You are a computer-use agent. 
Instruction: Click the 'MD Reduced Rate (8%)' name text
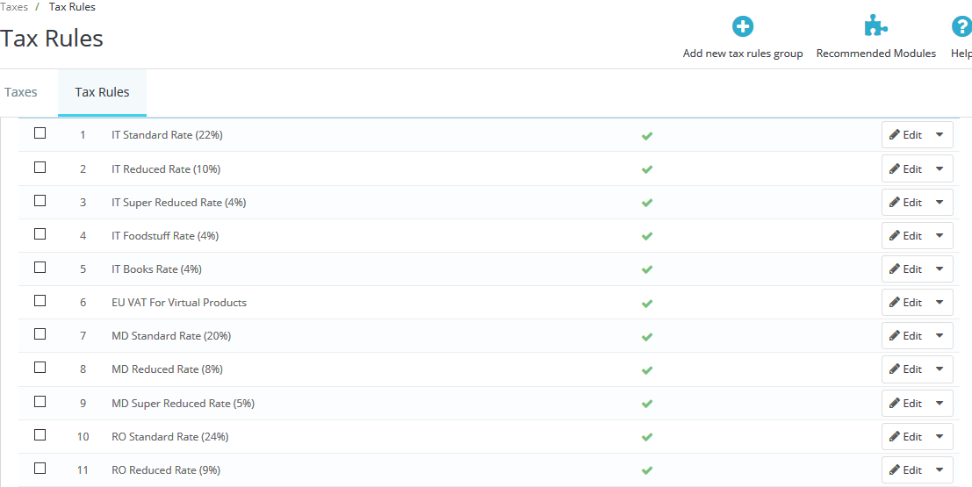[x=168, y=369]
